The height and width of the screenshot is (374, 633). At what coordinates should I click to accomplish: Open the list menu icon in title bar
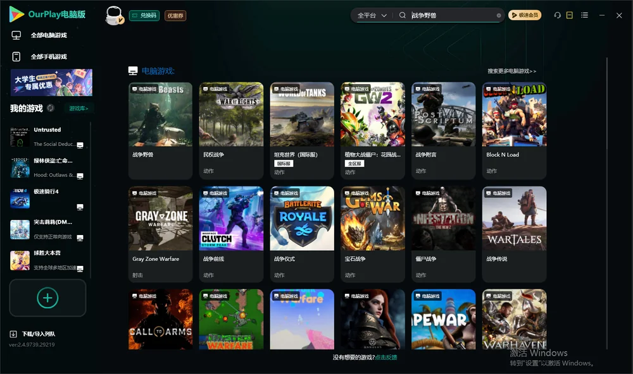pyautogui.click(x=584, y=15)
